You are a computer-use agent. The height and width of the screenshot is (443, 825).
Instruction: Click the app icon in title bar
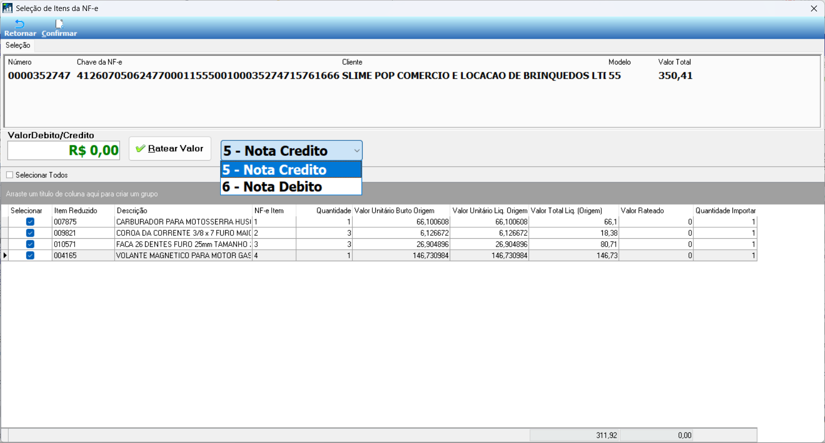coord(8,8)
